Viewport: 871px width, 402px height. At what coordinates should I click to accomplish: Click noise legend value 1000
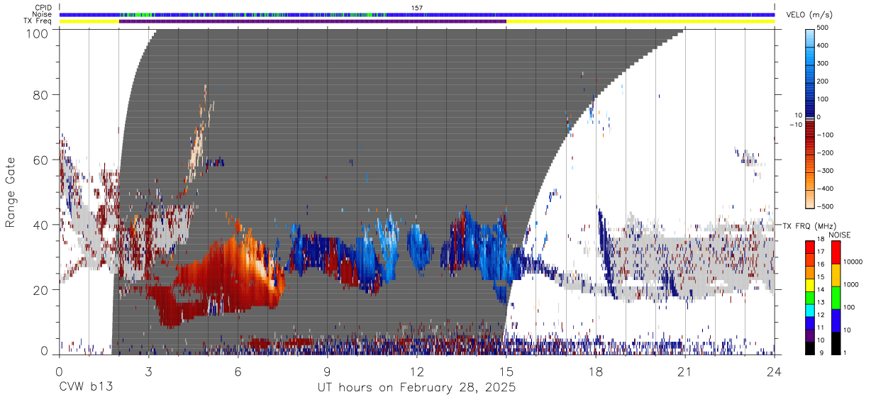tap(853, 284)
